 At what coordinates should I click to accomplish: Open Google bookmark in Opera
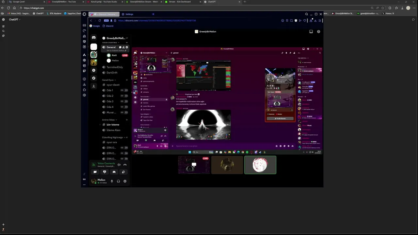click(x=95, y=26)
